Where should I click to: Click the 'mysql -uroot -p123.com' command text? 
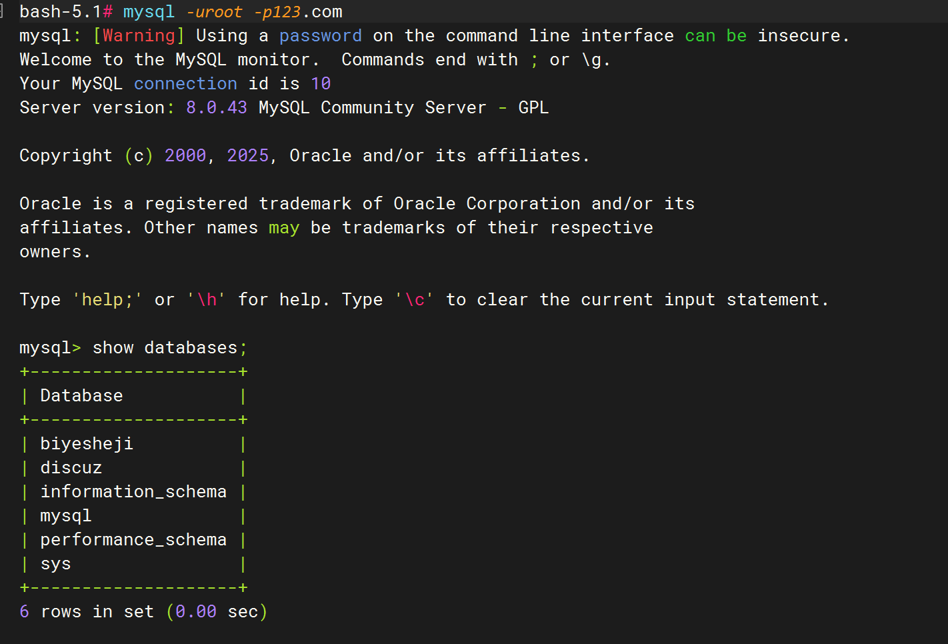point(233,12)
